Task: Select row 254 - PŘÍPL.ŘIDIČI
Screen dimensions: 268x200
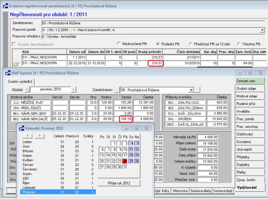Action: point(30,108)
